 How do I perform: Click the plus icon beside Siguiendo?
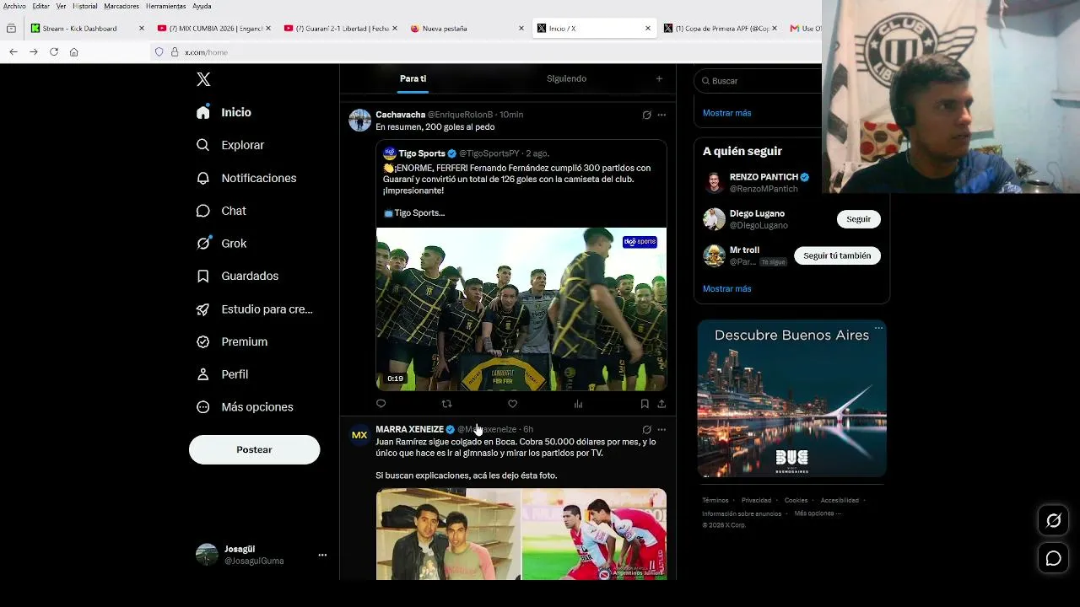[x=659, y=78]
